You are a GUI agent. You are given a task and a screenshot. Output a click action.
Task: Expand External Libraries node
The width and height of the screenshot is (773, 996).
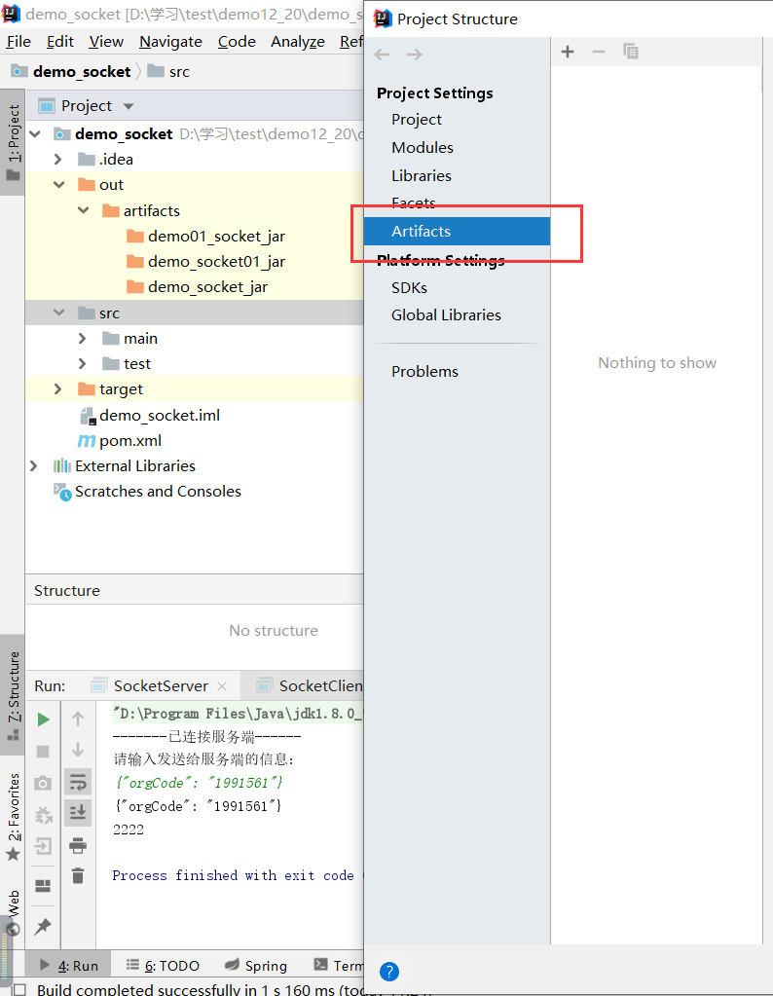tap(34, 465)
